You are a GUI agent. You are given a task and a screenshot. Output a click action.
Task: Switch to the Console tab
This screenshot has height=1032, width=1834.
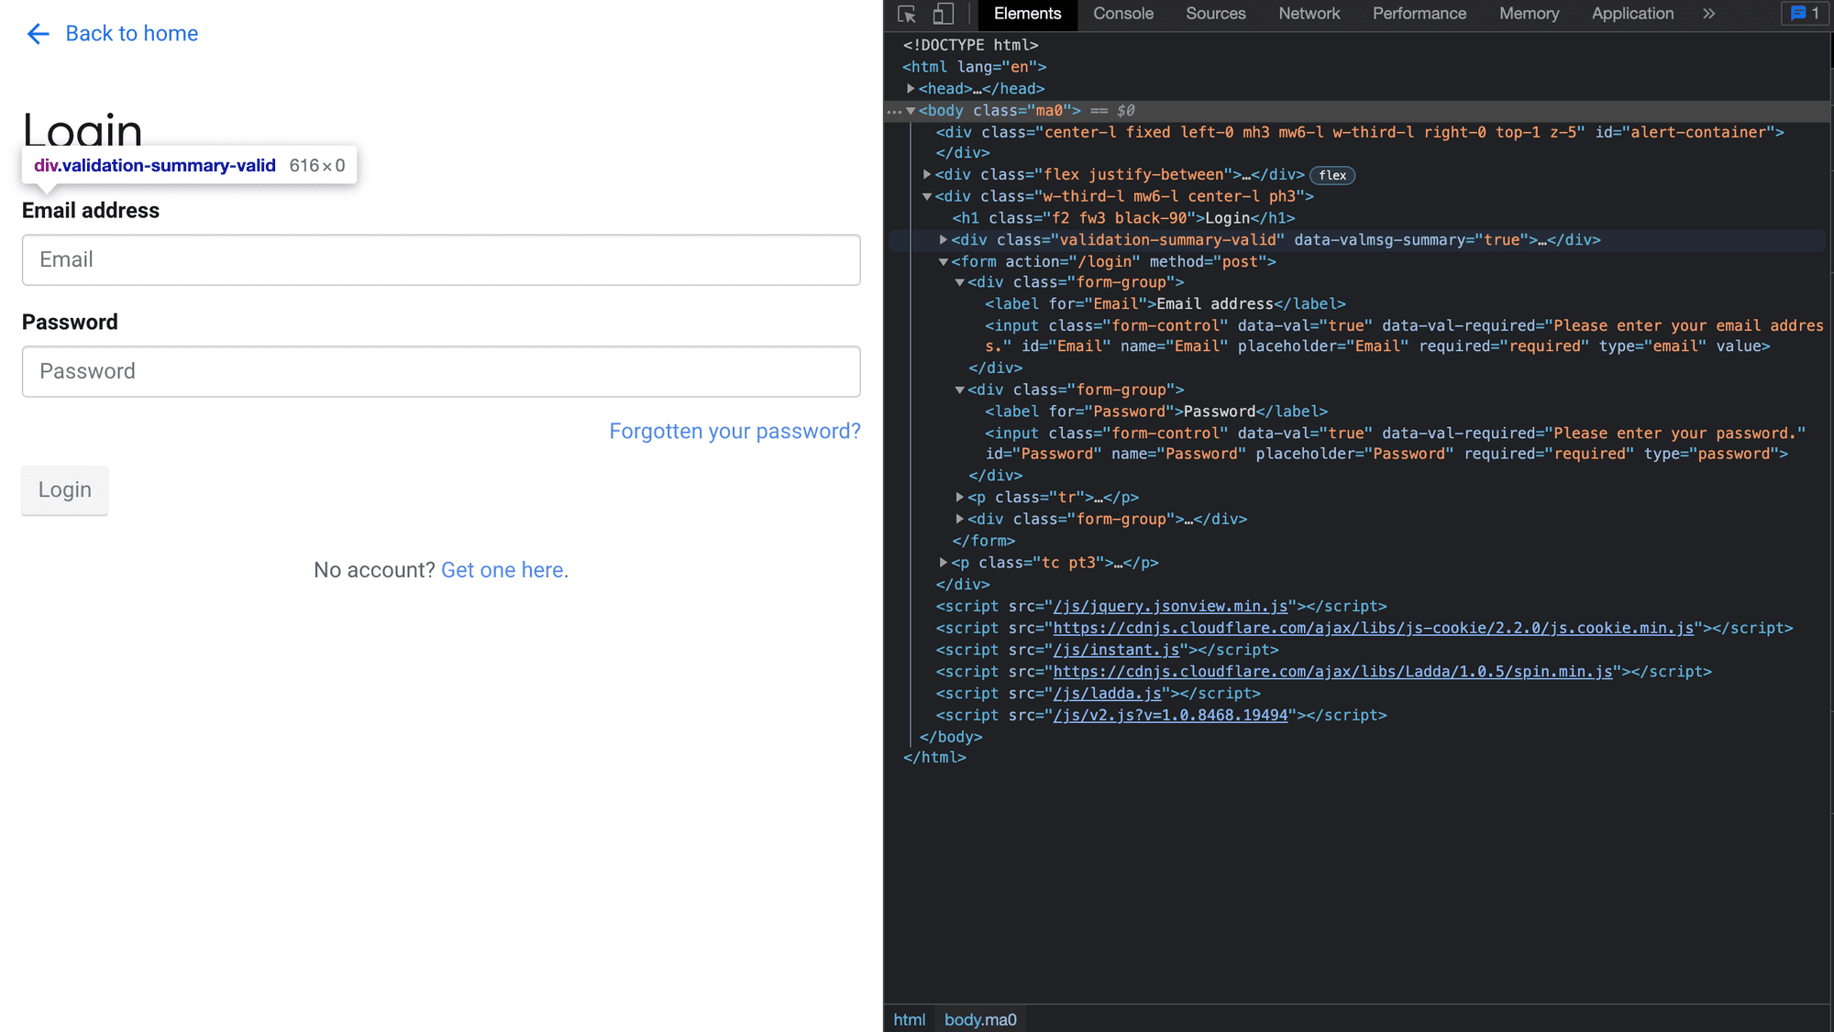(1122, 14)
